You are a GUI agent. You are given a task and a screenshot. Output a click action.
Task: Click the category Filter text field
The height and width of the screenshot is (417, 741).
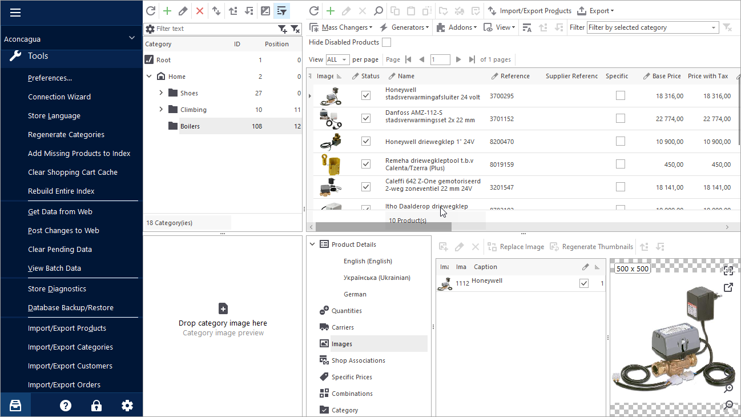pyautogui.click(x=215, y=29)
